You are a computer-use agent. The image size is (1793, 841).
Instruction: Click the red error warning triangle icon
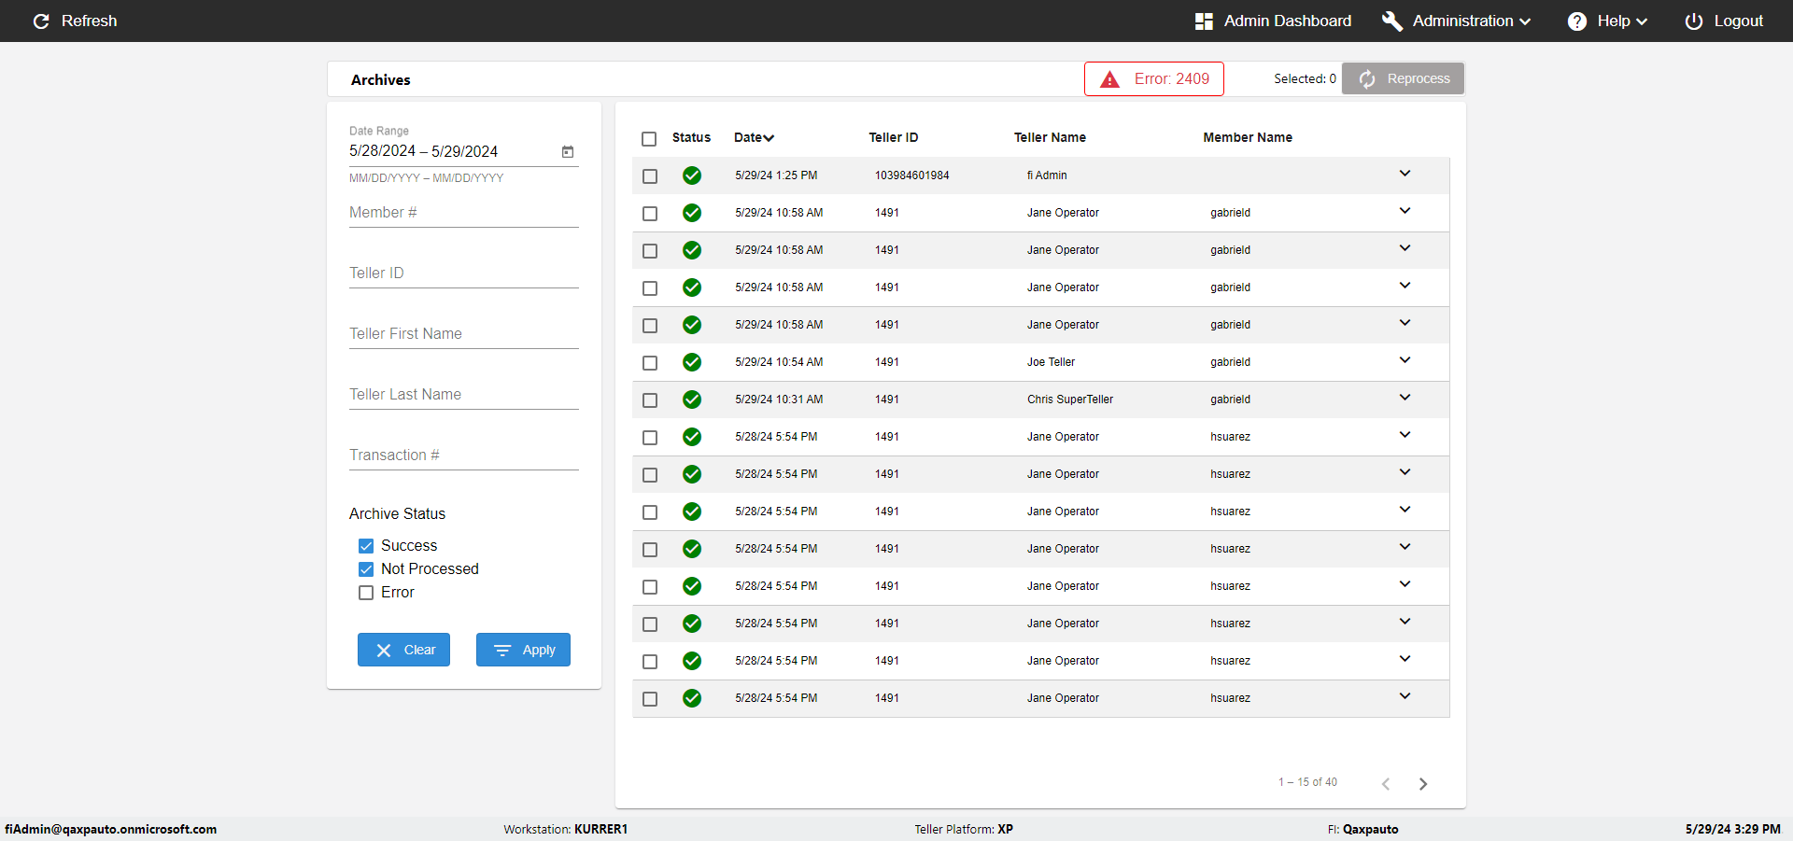click(x=1109, y=79)
